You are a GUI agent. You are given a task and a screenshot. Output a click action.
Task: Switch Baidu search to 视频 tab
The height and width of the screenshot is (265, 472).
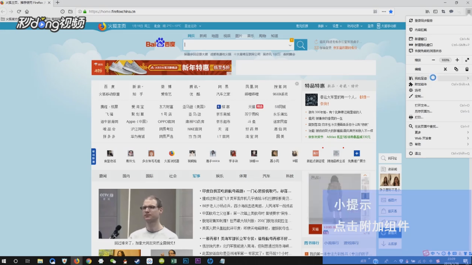tap(227, 36)
